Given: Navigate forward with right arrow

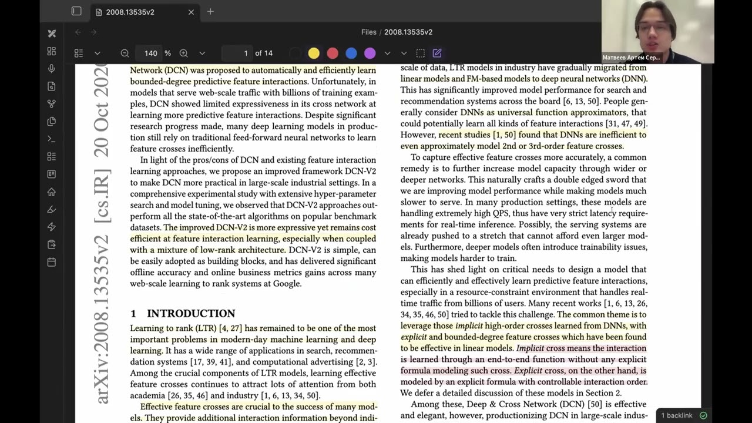Looking at the screenshot, I should click(x=94, y=32).
